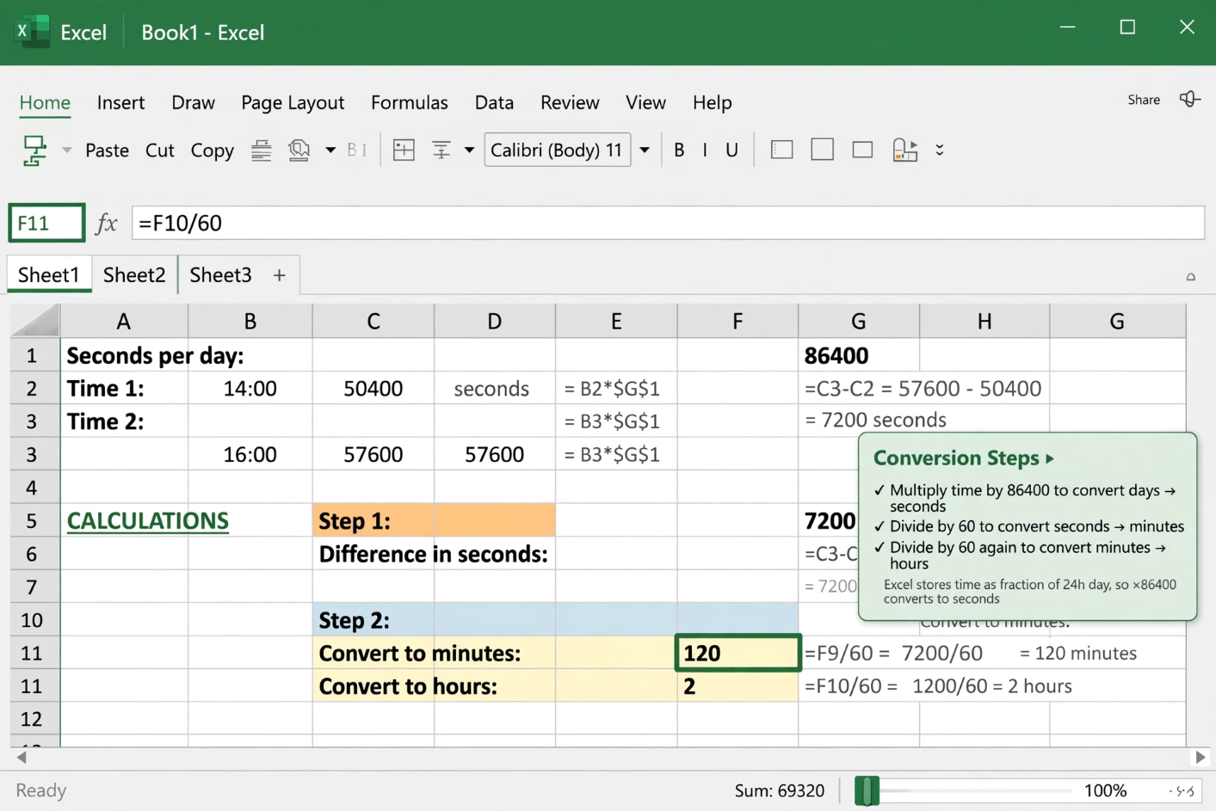Open the Review ribbon tab
Screen dimensions: 1216x811
click(570, 102)
